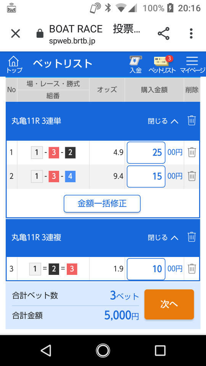Open the browser three-dot overflow menu
The height and width of the screenshot is (366, 206).
point(191,34)
